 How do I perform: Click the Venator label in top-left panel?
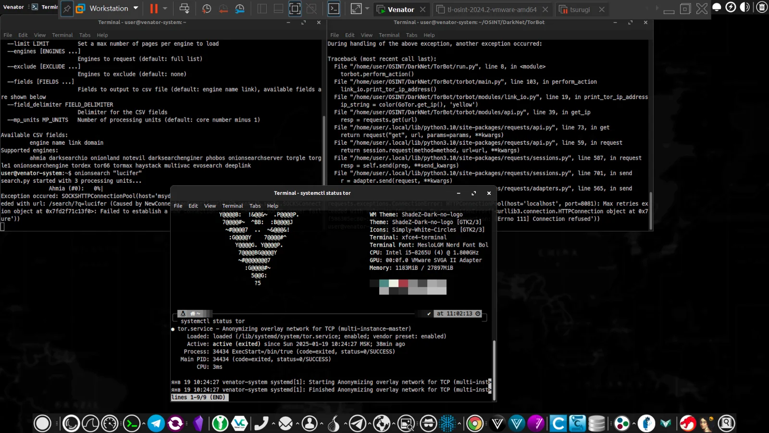[13, 7]
